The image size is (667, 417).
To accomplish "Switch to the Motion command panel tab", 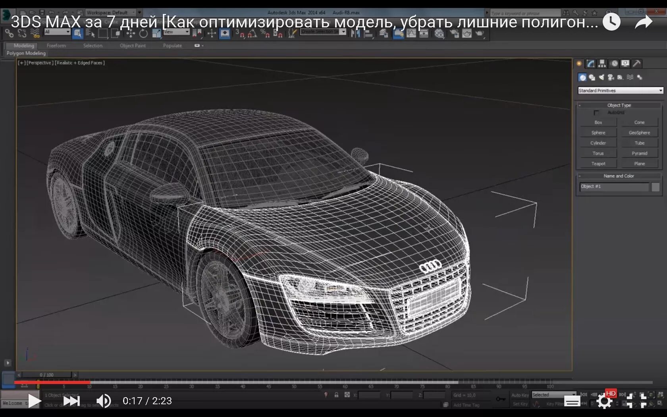I will coord(614,64).
